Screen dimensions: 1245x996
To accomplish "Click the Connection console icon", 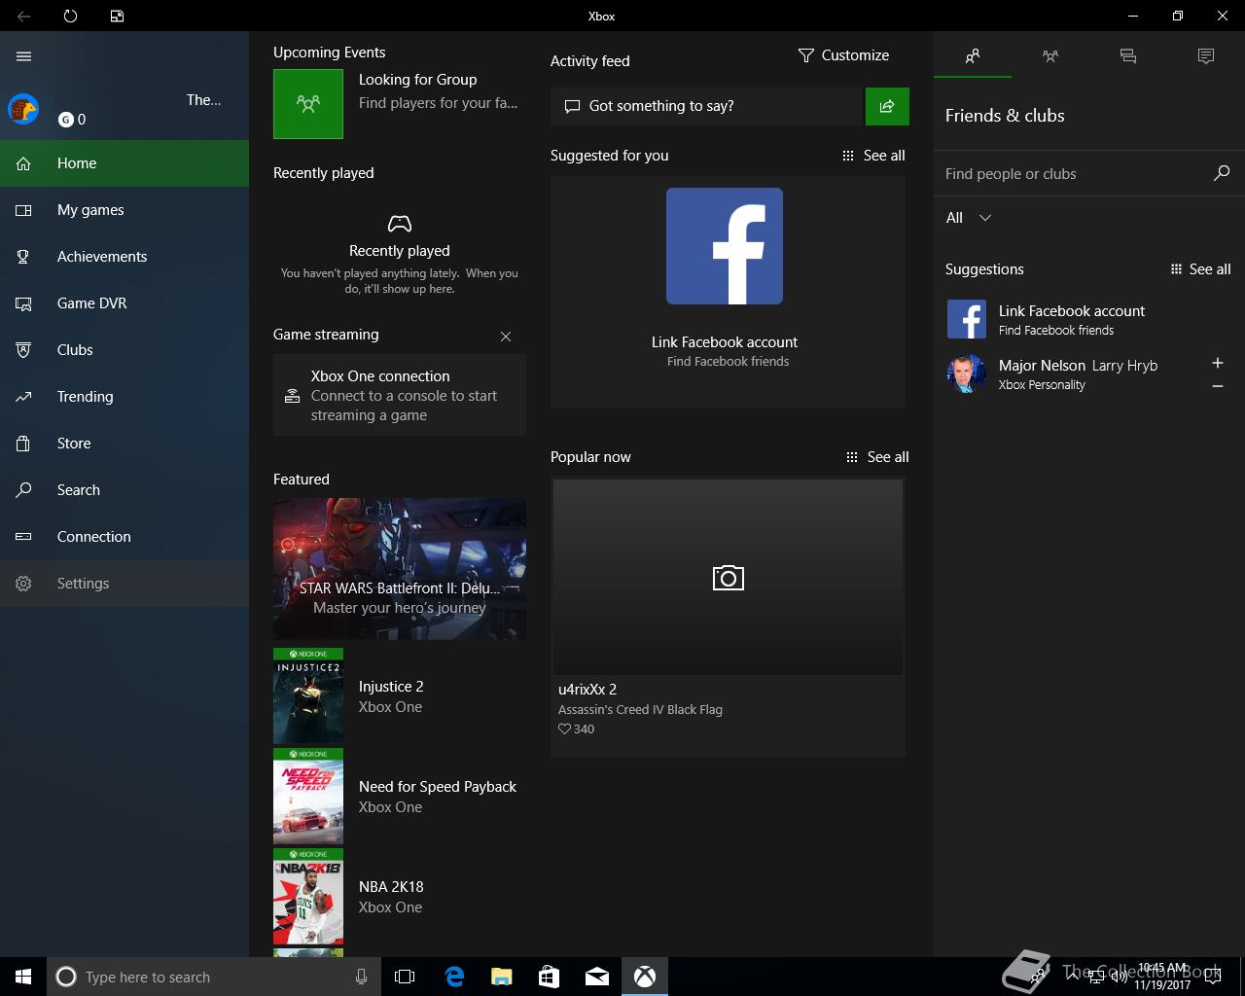I will 23,537.
